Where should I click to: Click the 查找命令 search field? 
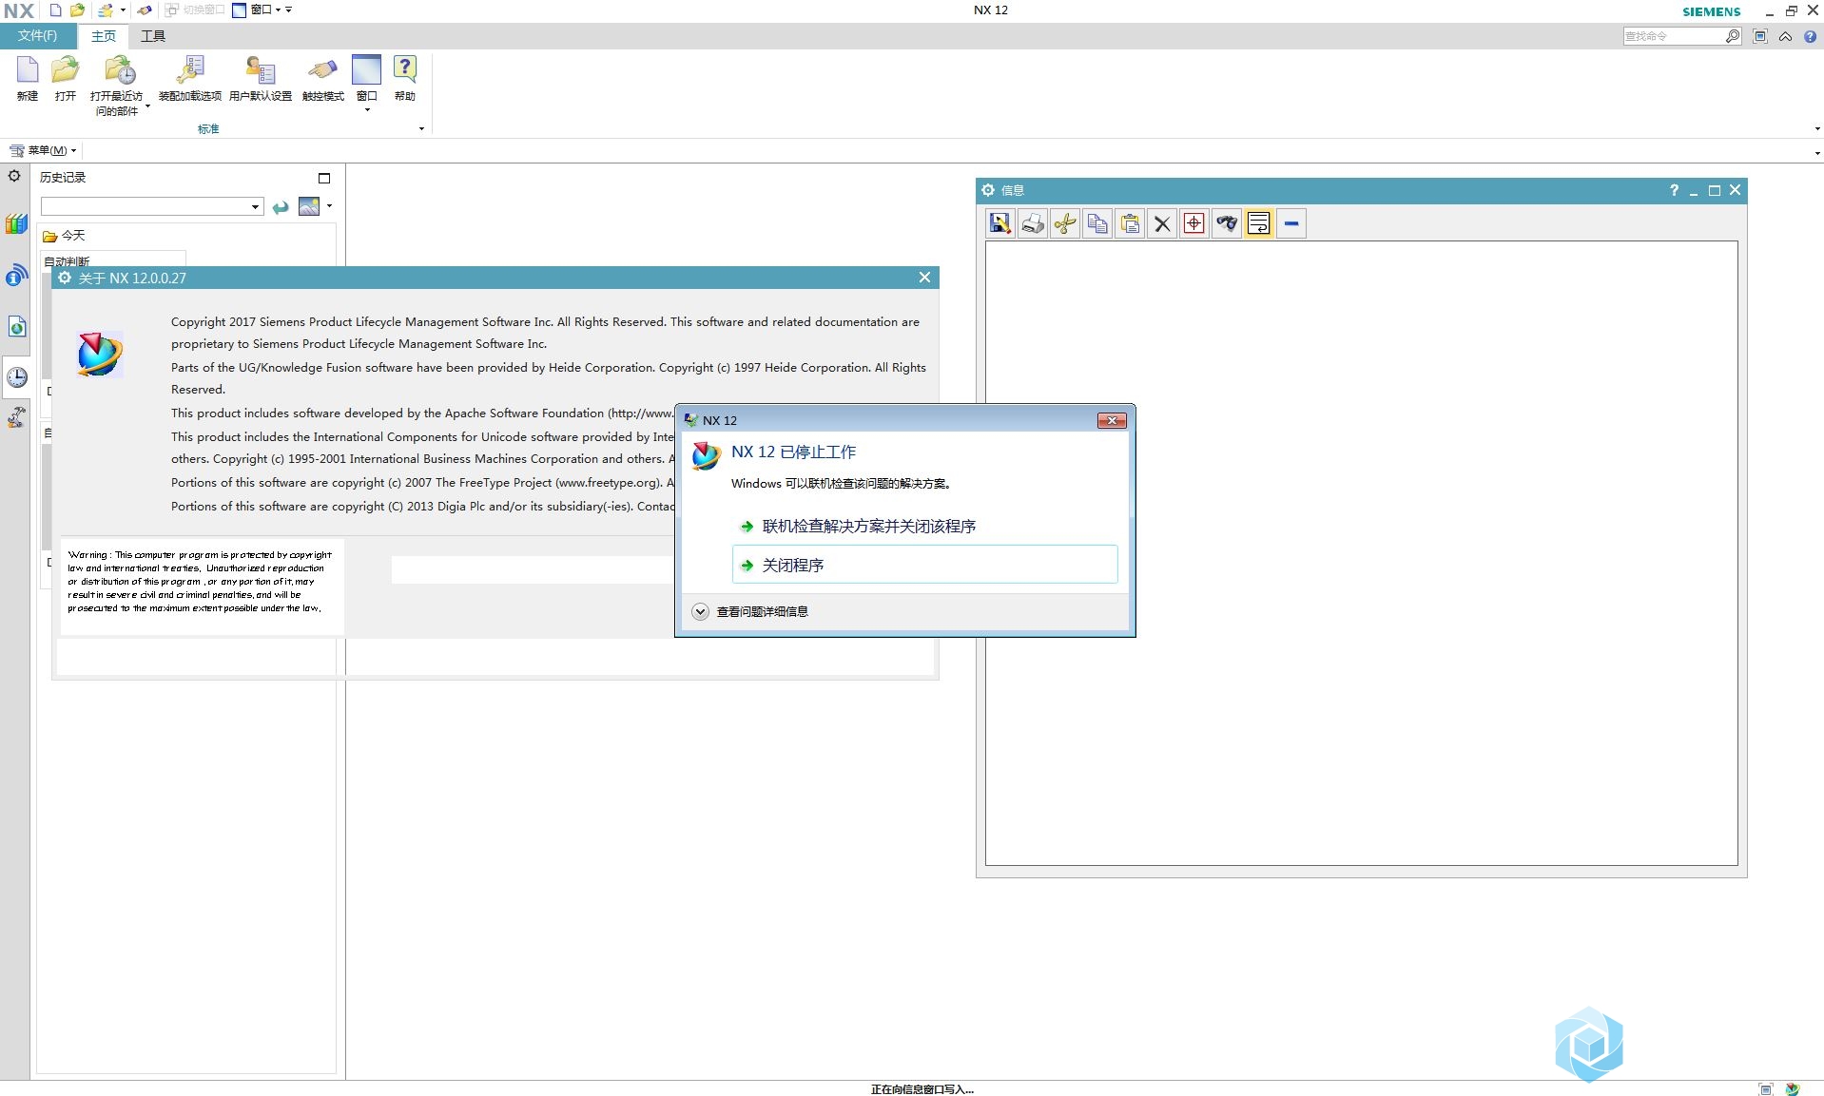[1675, 36]
